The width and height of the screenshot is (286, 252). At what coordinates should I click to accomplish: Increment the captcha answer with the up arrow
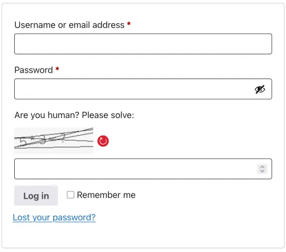(262, 167)
